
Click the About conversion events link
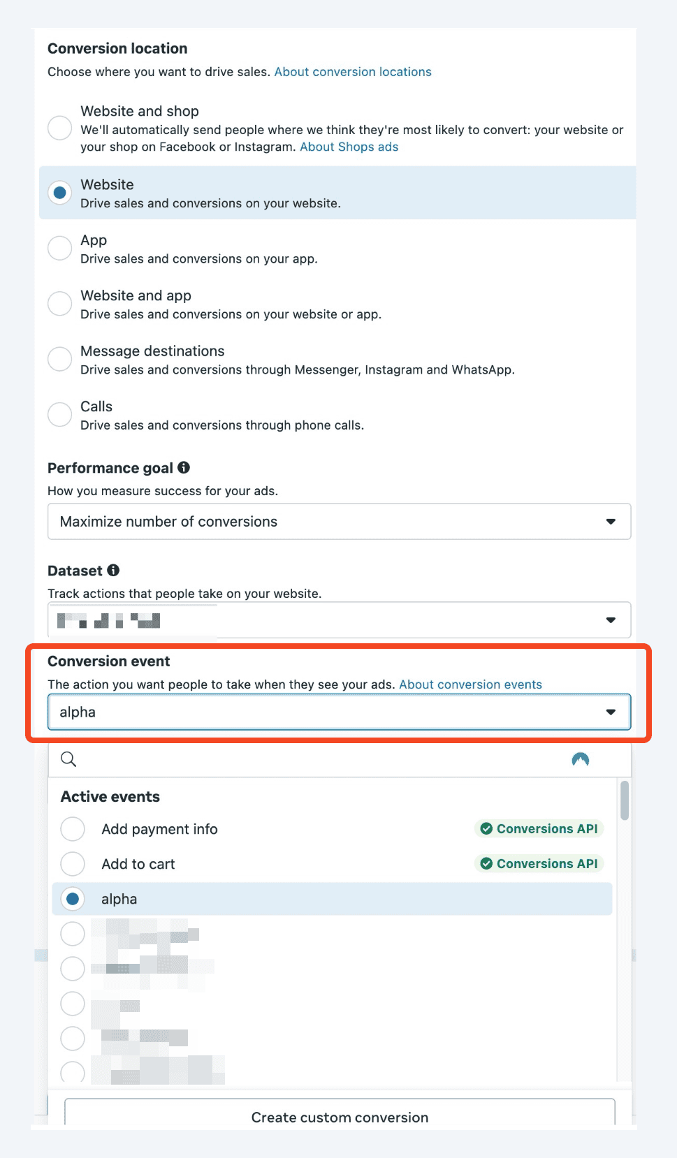(470, 684)
